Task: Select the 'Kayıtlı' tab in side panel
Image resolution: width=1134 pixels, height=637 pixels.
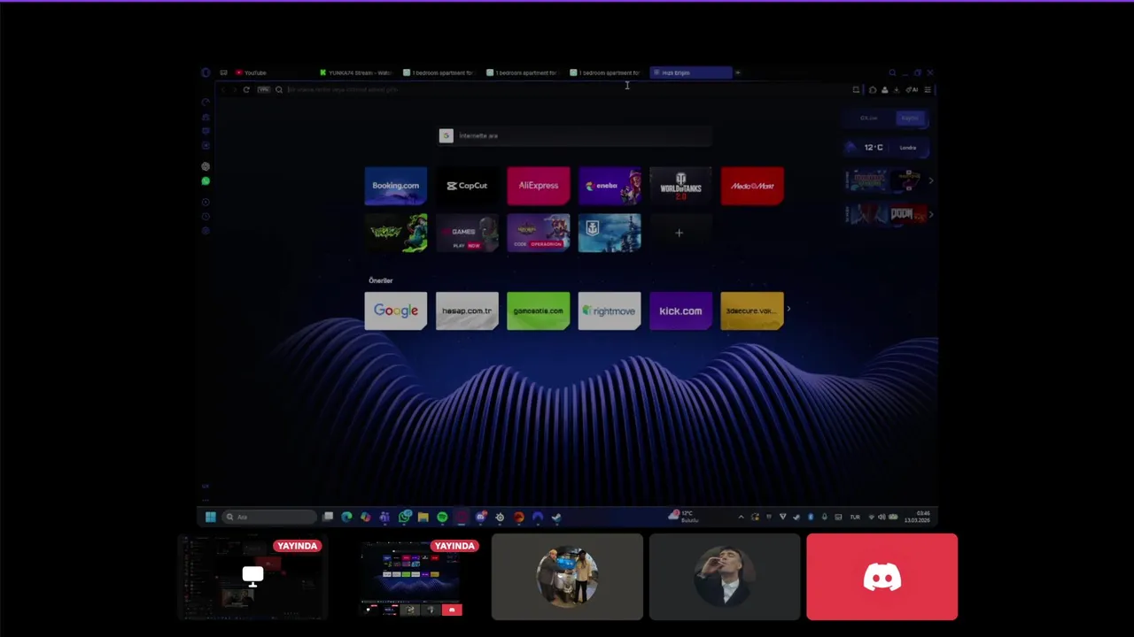Action: 910,118
